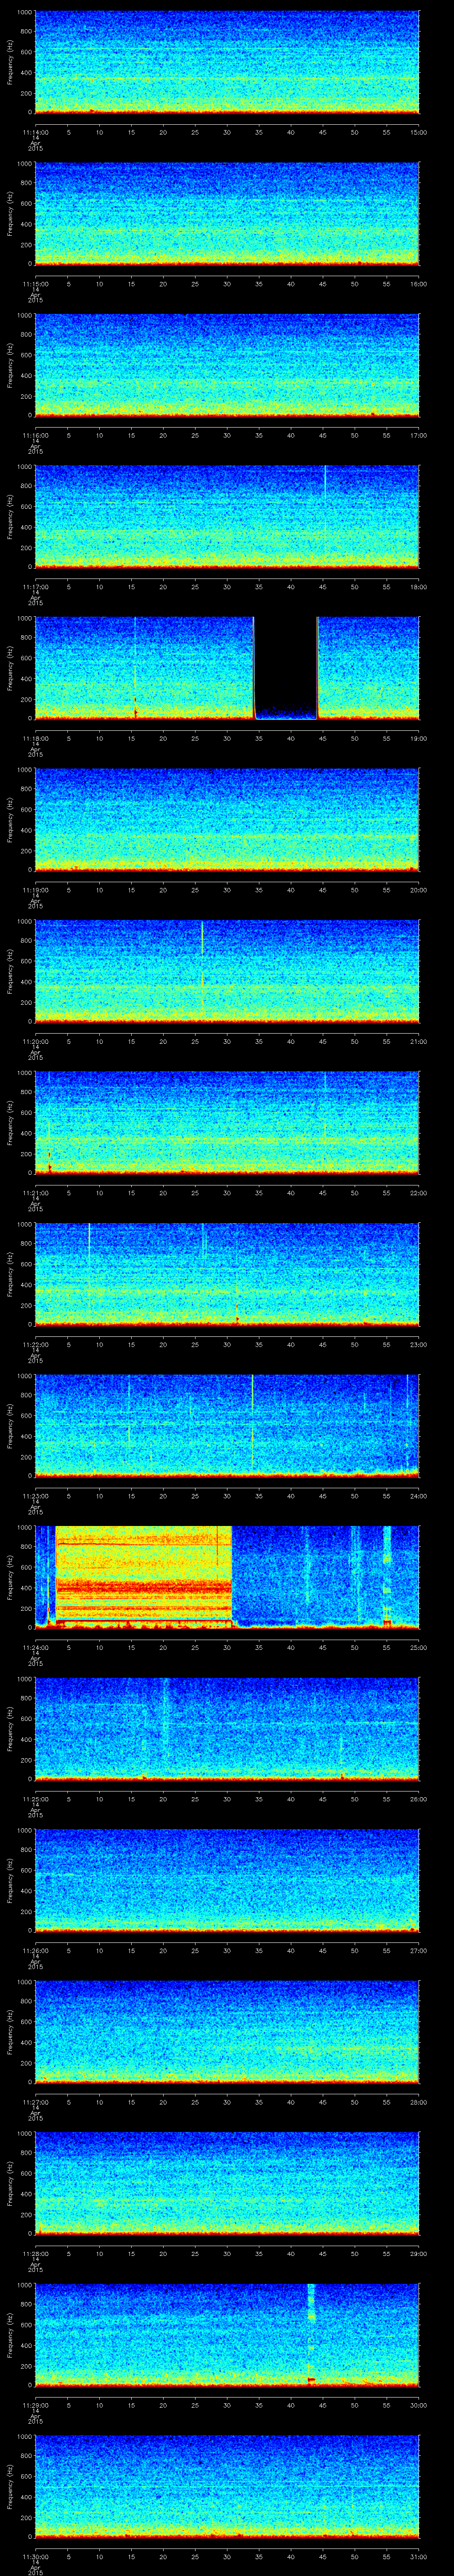Click the 11:16:00 start time label
Image resolution: width=454 pixels, height=2576 pixels.
[35, 435]
